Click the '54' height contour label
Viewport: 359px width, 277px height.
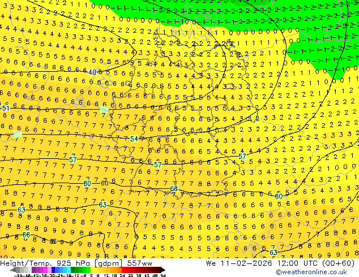click(x=134, y=138)
